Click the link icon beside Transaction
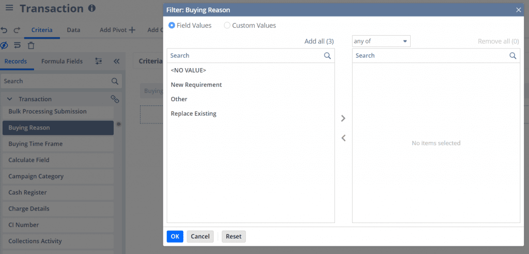 point(115,99)
